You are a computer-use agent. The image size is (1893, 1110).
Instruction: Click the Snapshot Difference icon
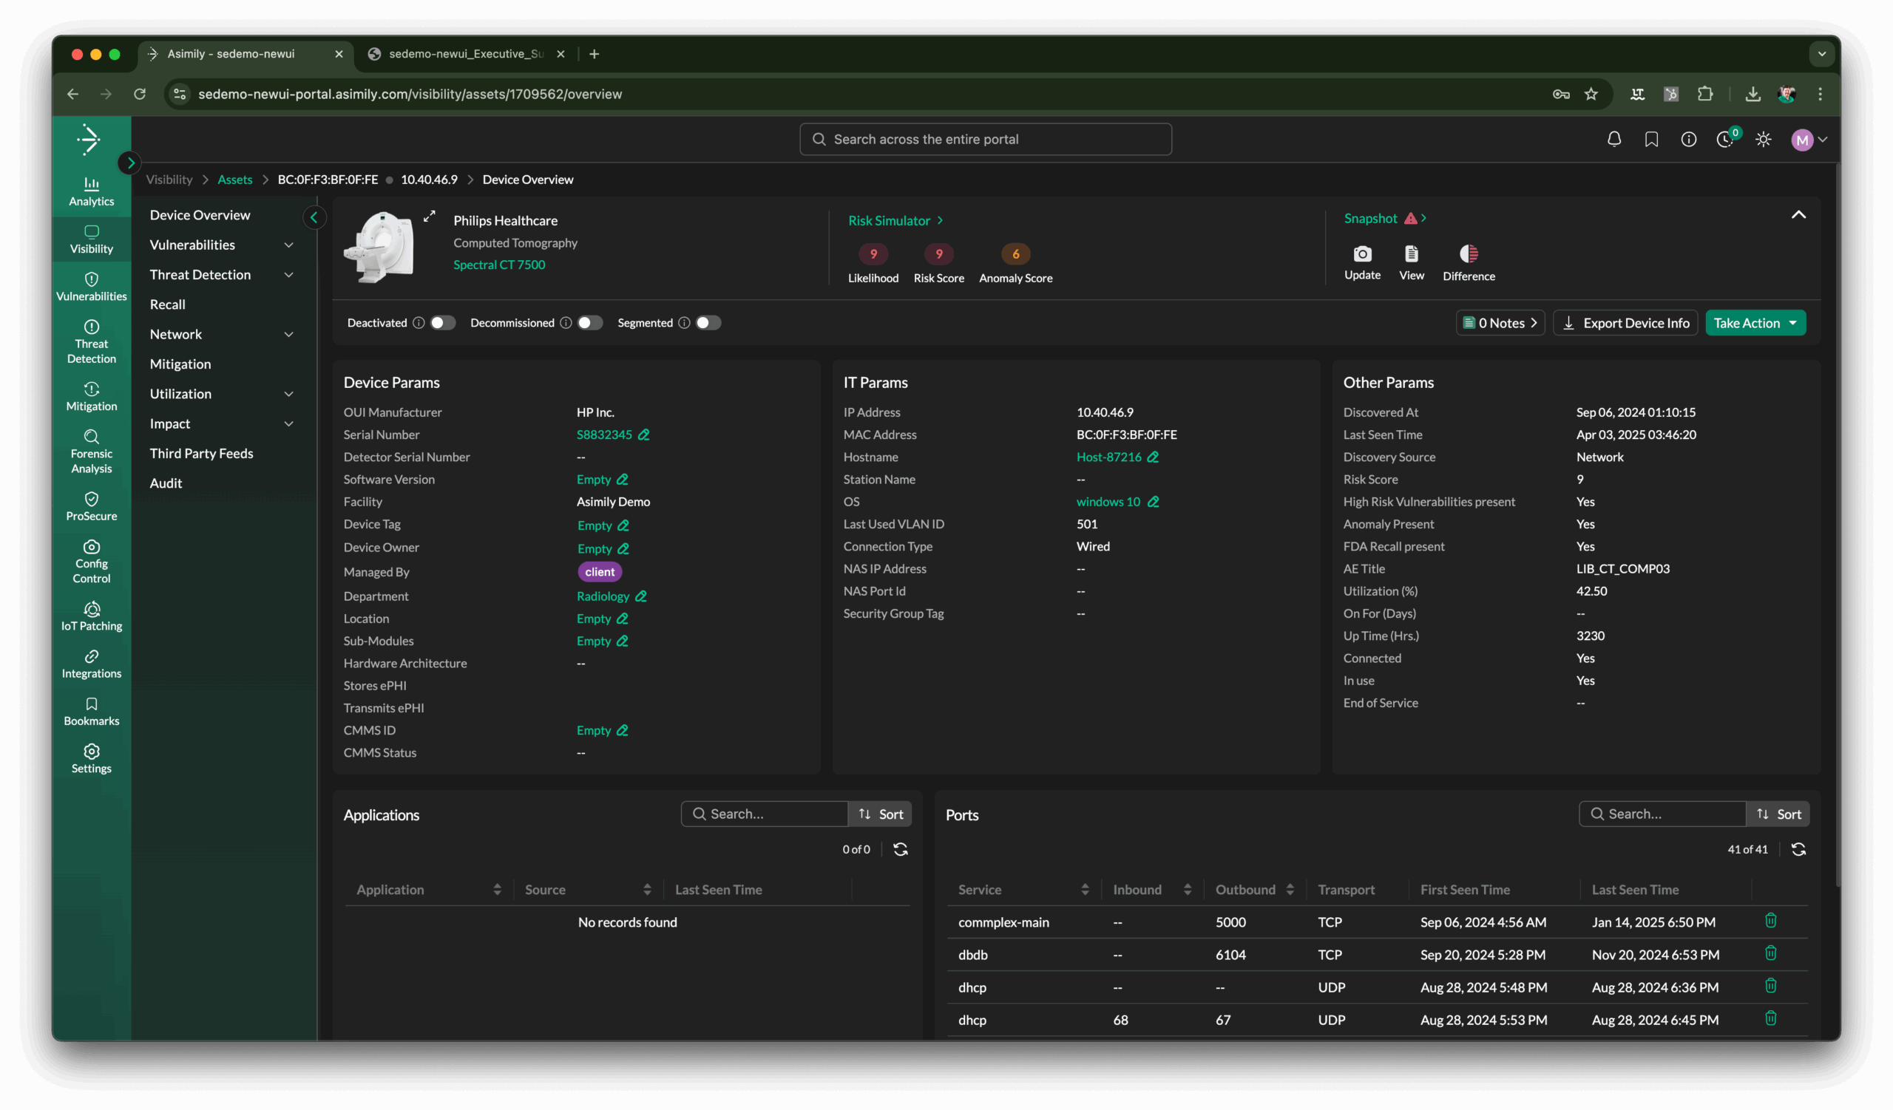point(1469,253)
